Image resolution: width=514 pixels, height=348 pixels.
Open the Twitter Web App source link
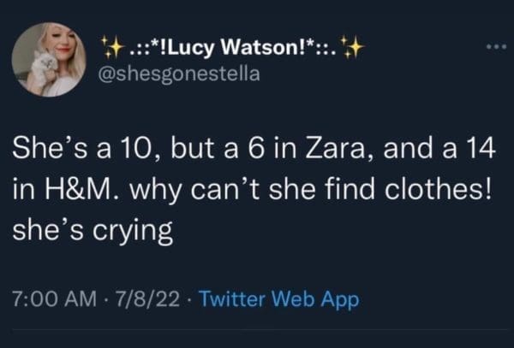pyautogui.click(x=278, y=300)
